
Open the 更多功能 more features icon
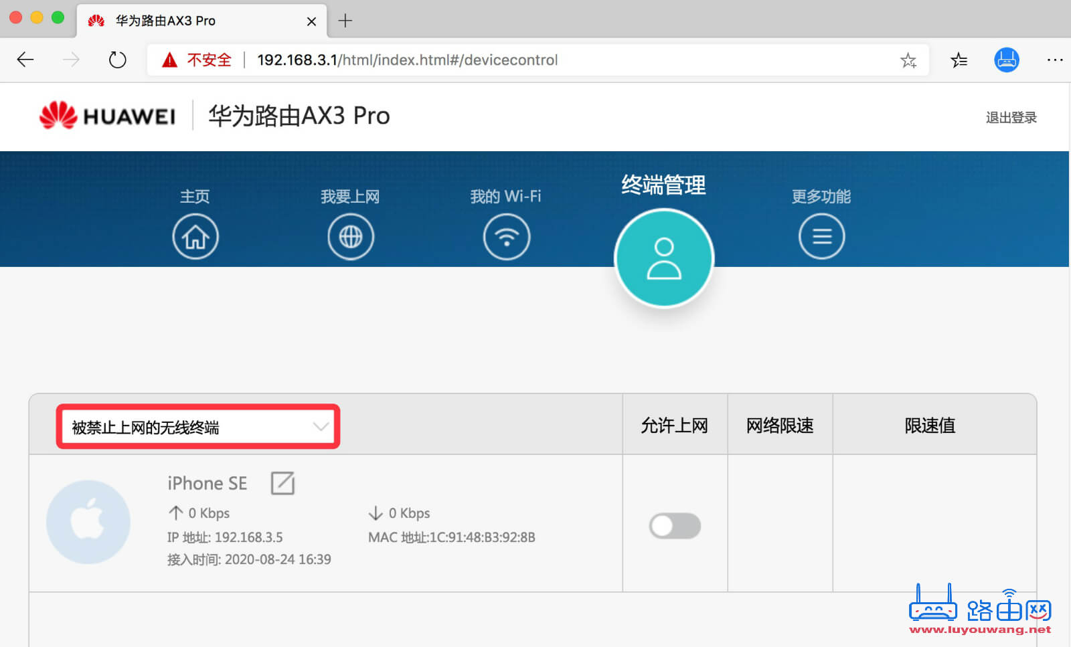coord(821,236)
